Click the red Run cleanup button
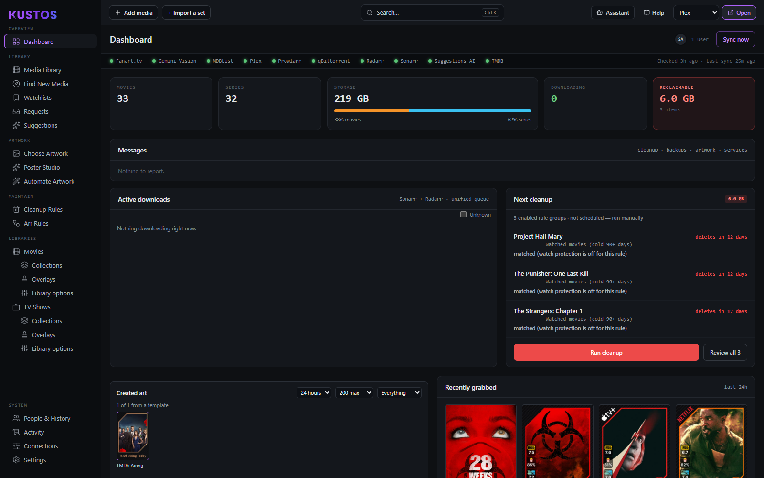Screen dimensions: 764x478 click(x=606, y=353)
